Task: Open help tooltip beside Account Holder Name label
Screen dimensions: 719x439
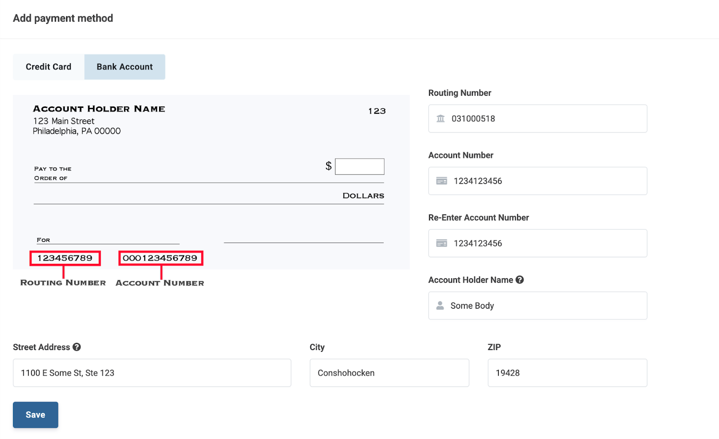Action: click(x=519, y=280)
